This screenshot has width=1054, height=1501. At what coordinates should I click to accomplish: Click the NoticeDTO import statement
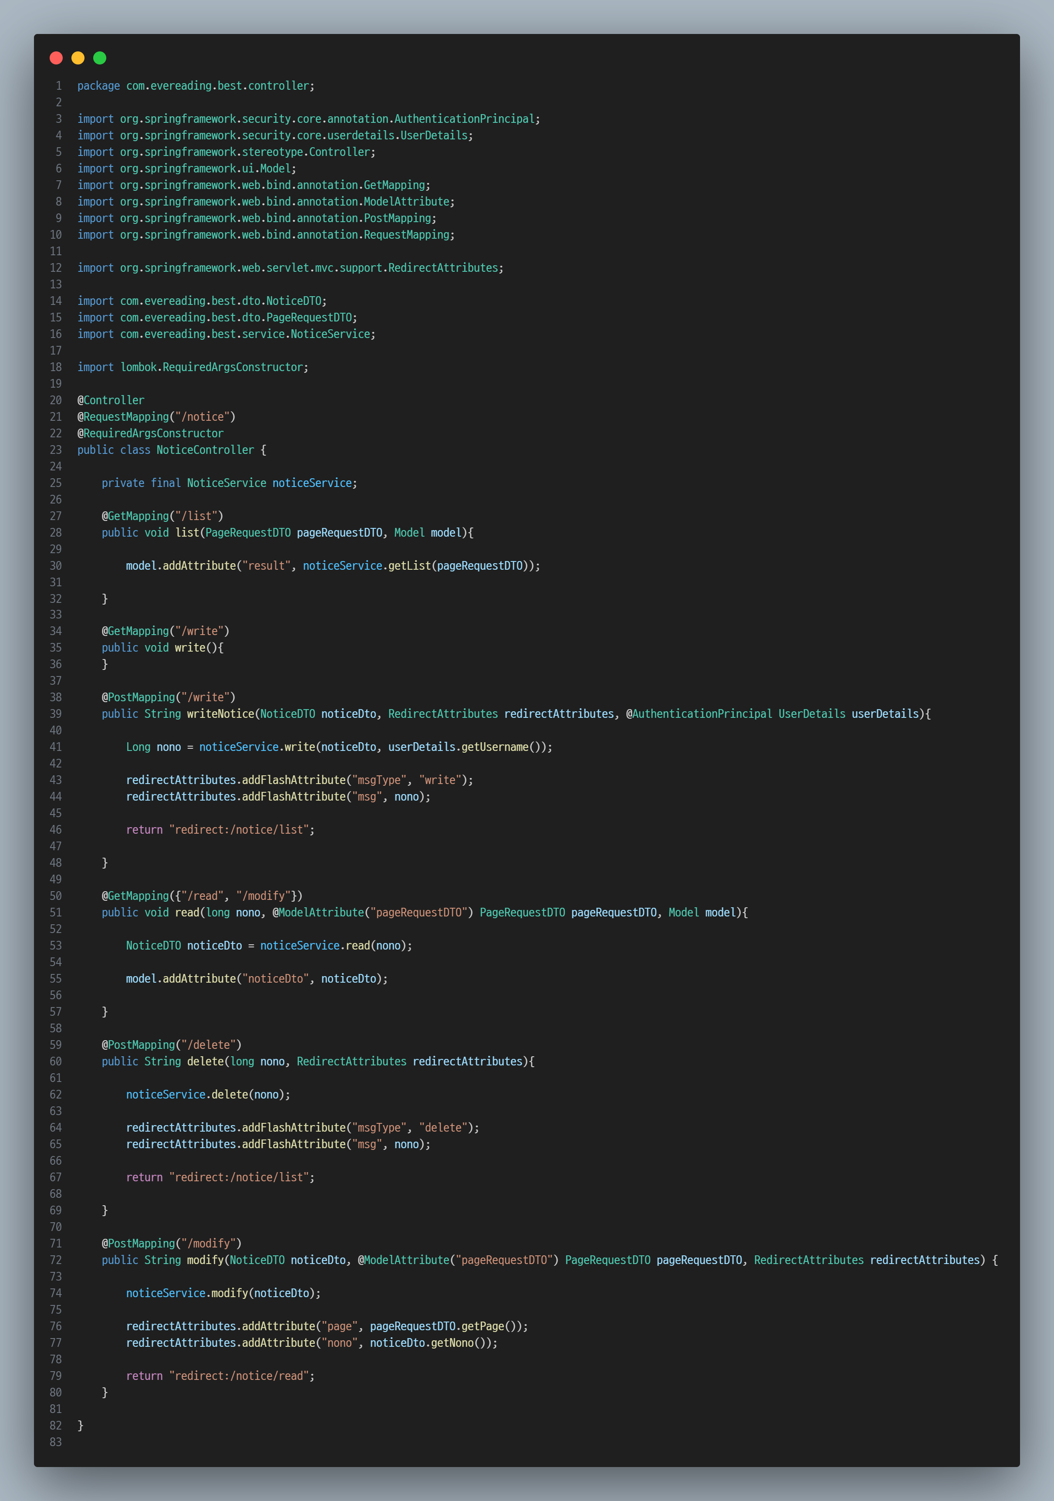202,301
